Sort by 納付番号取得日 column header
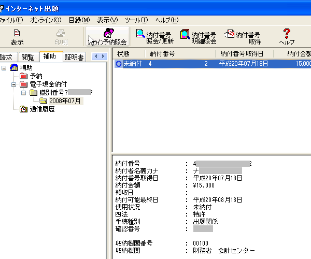Image resolution: width=311 pixels, height=259 pixels. point(241,53)
